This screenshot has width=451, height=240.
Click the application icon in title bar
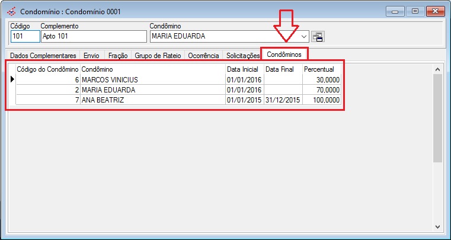click(11, 11)
